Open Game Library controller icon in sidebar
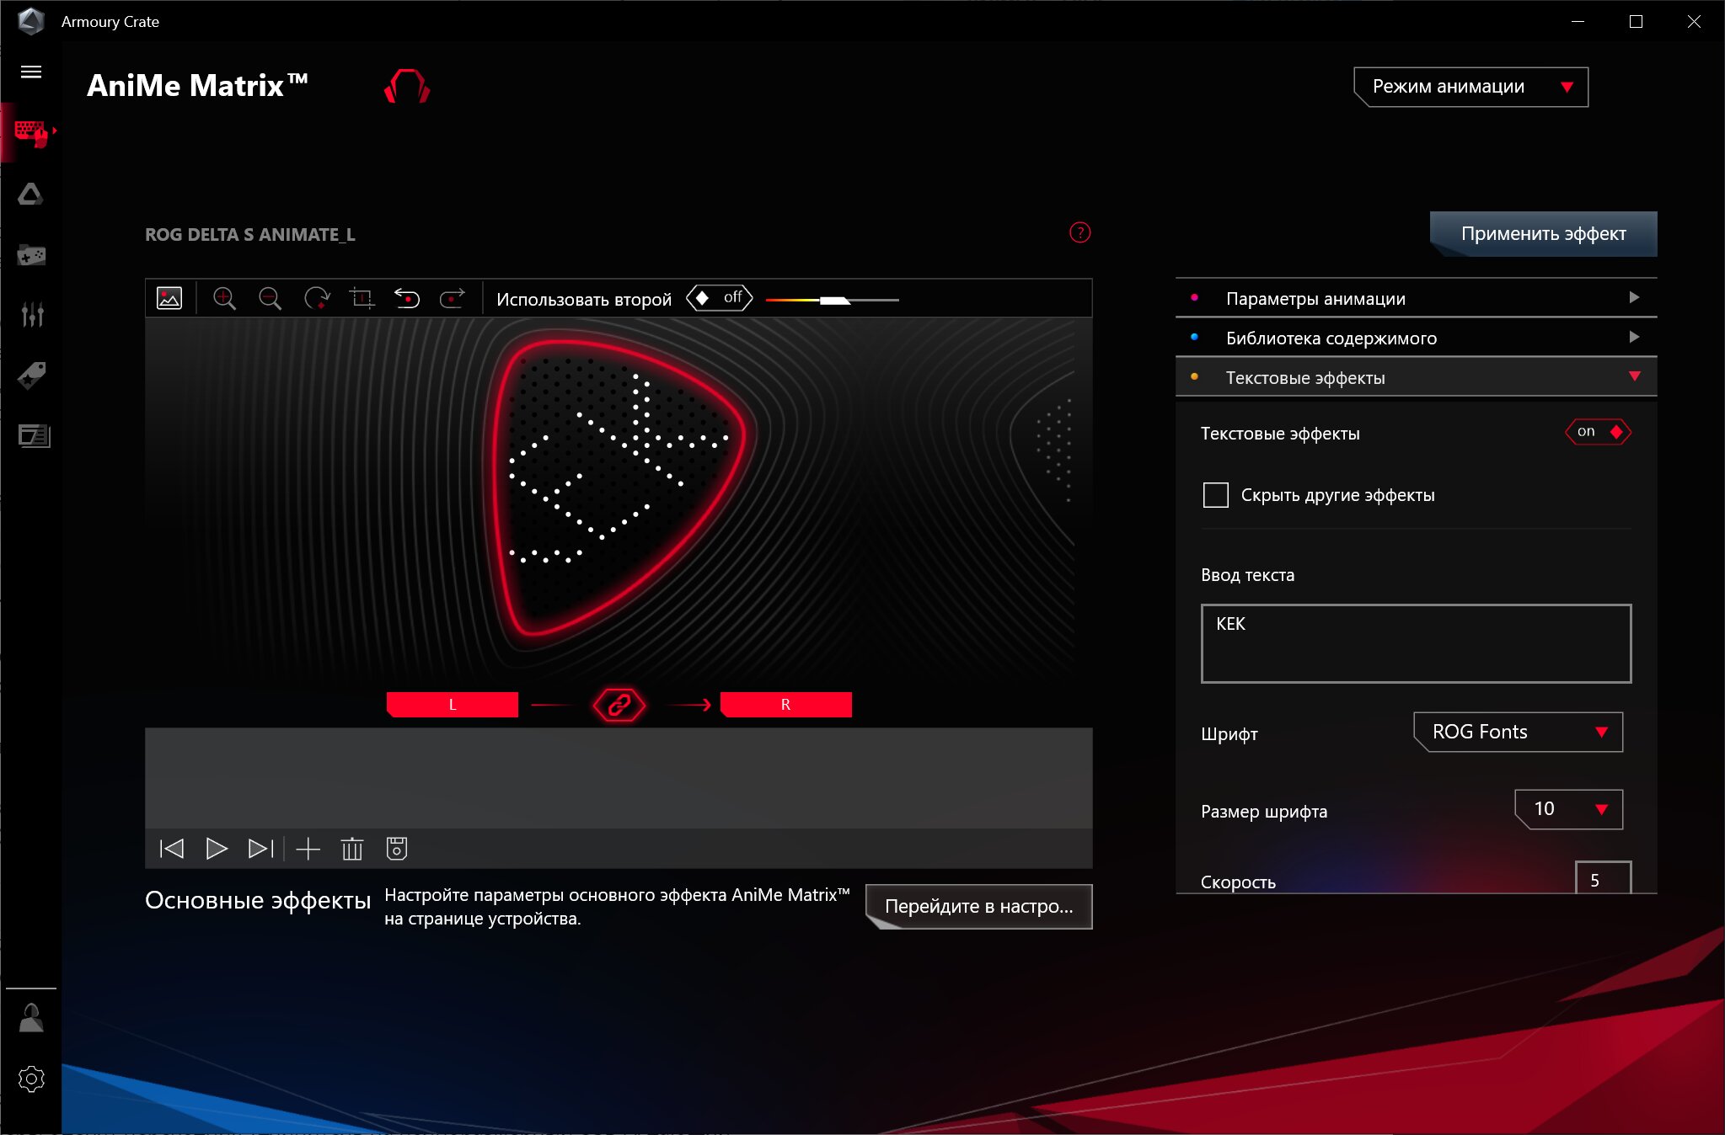Screen dimensions: 1725x1135 pyautogui.click(x=31, y=254)
